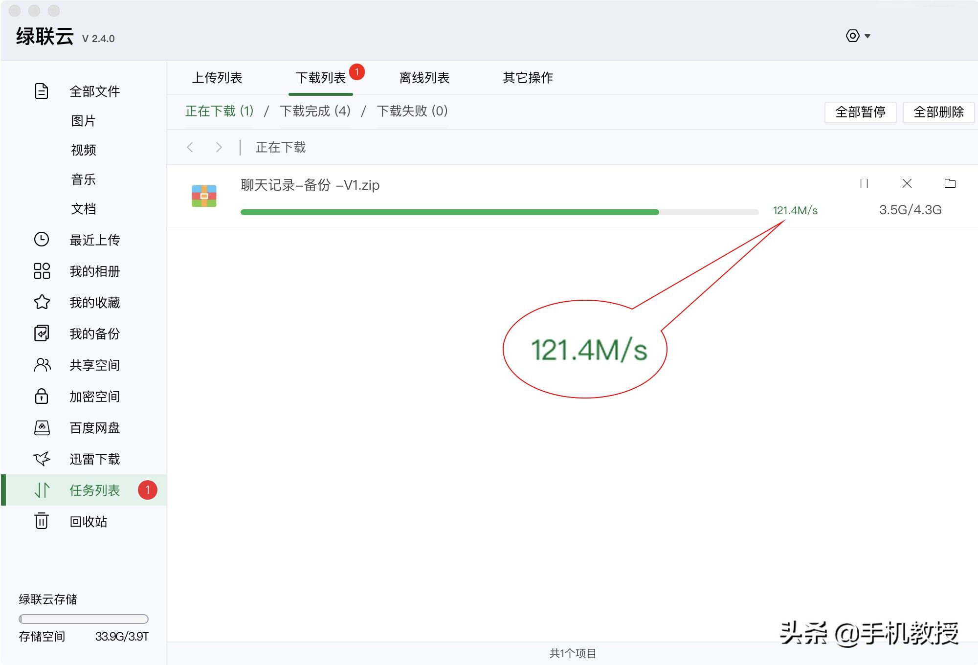Cancel download with the X icon

(907, 183)
